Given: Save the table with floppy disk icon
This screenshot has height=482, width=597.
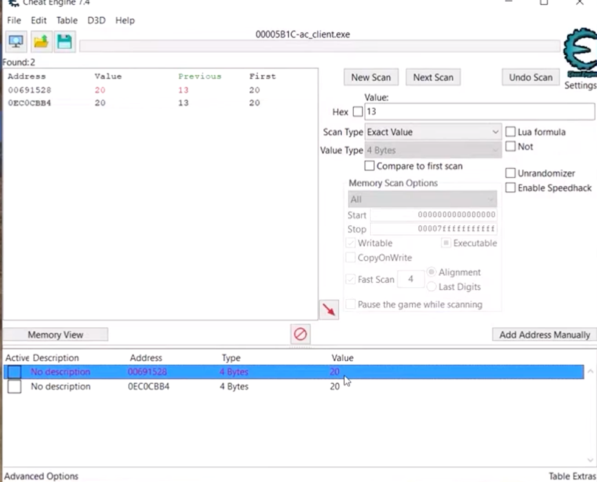Looking at the screenshot, I should (x=64, y=42).
